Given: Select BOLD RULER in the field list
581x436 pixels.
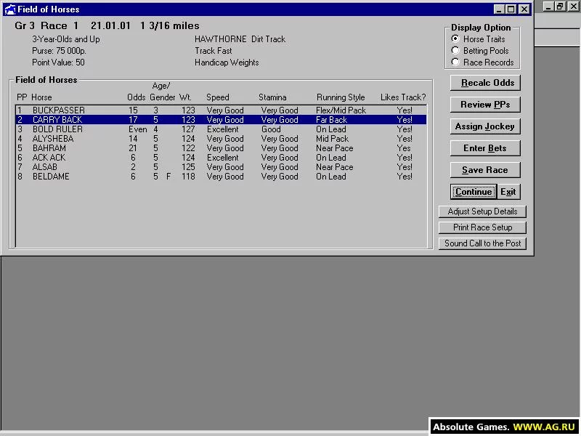Looking at the screenshot, I should tap(222, 129).
